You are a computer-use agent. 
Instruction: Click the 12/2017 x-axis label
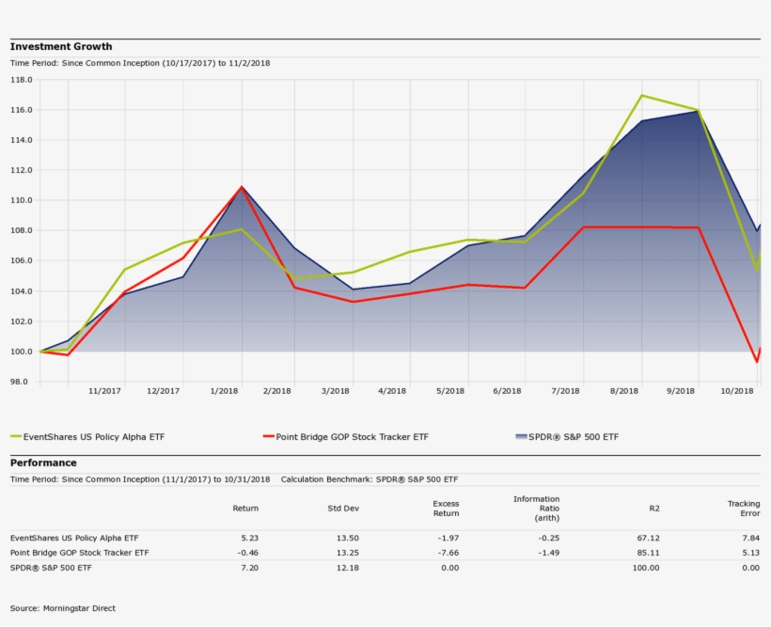coord(164,391)
